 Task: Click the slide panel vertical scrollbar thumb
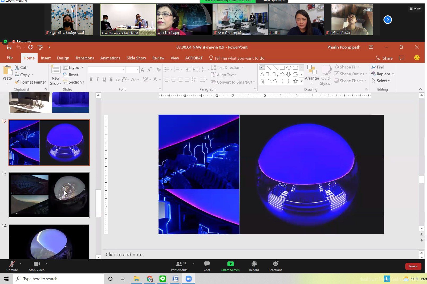pyautogui.click(x=98, y=203)
